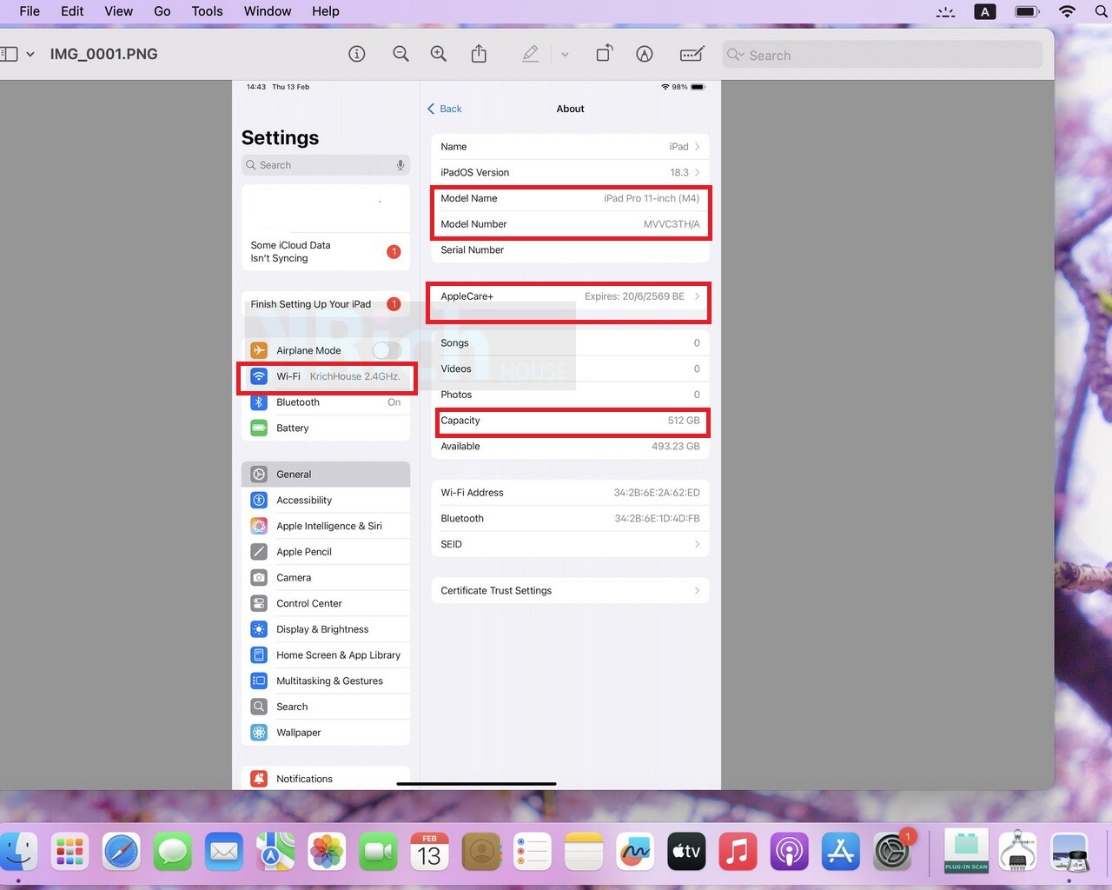Tap the Back link in About screen
Image resolution: width=1112 pixels, height=890 pixels.
pyautogui.click(x=444, y=109)
